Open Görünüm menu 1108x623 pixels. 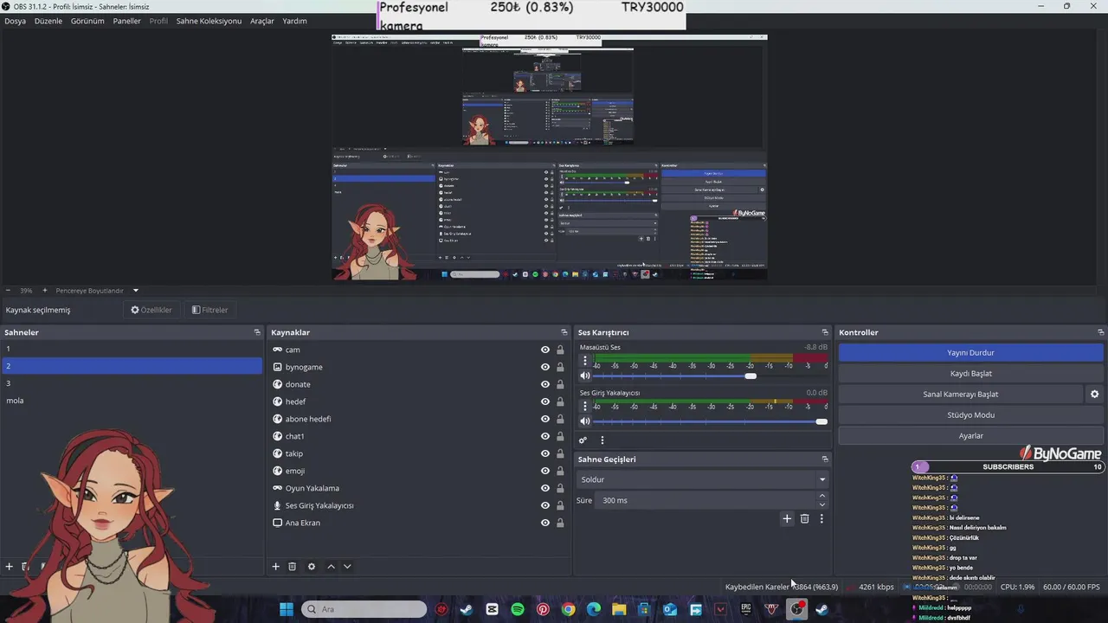(x=87, y=21)
